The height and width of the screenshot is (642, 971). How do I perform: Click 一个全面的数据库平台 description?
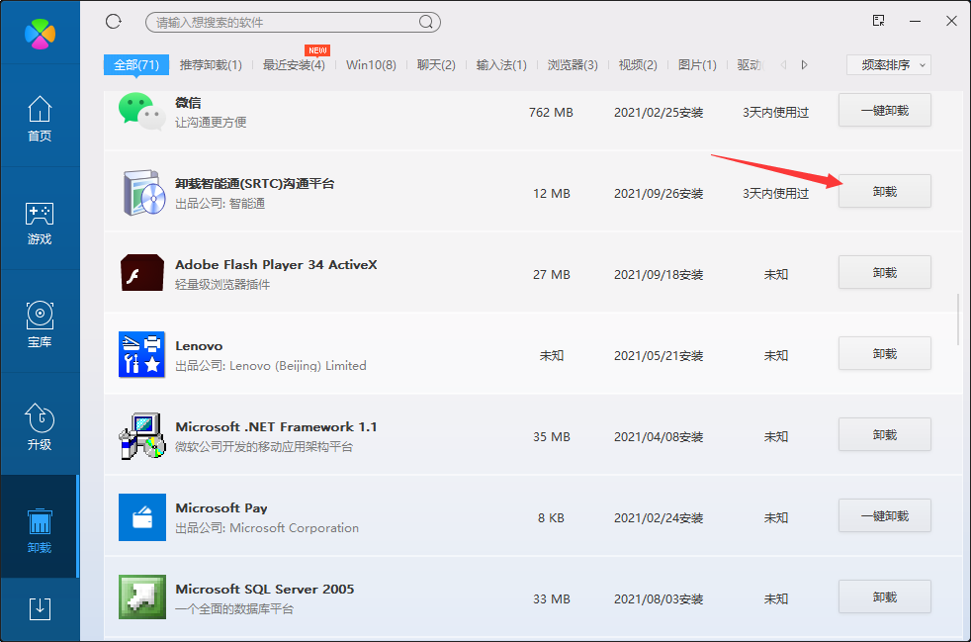(234, 609)
